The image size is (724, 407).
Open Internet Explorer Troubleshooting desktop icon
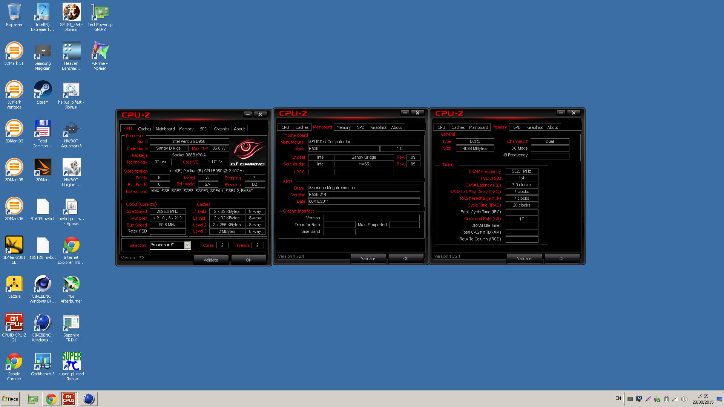71,250
